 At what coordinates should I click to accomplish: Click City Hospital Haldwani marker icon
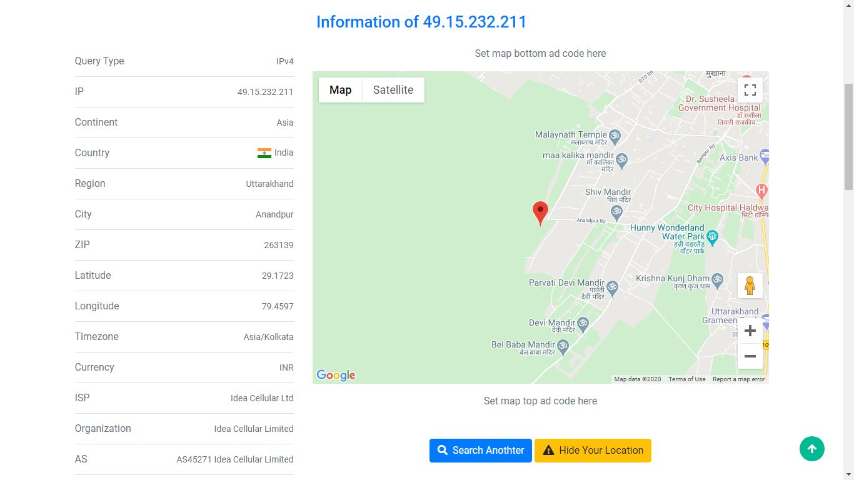point(761,191)
